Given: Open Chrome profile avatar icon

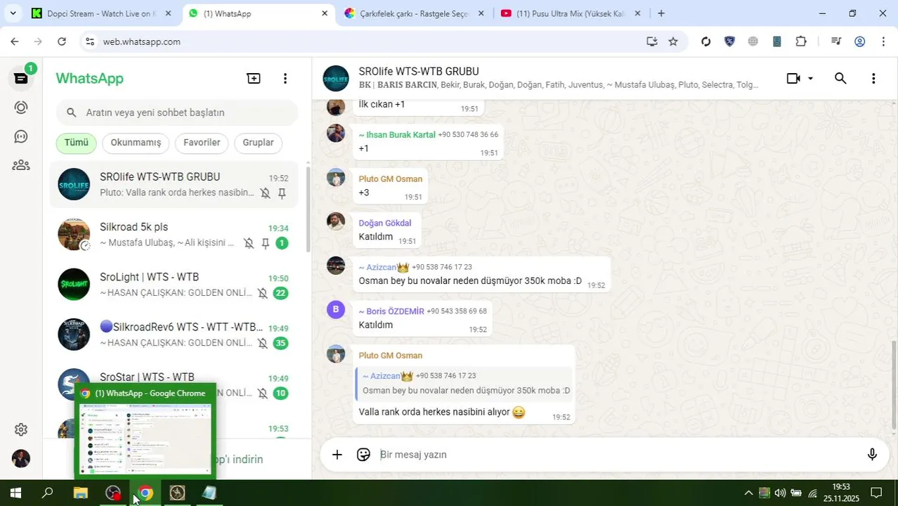Looking at the screenshot, I should [859, 41].
